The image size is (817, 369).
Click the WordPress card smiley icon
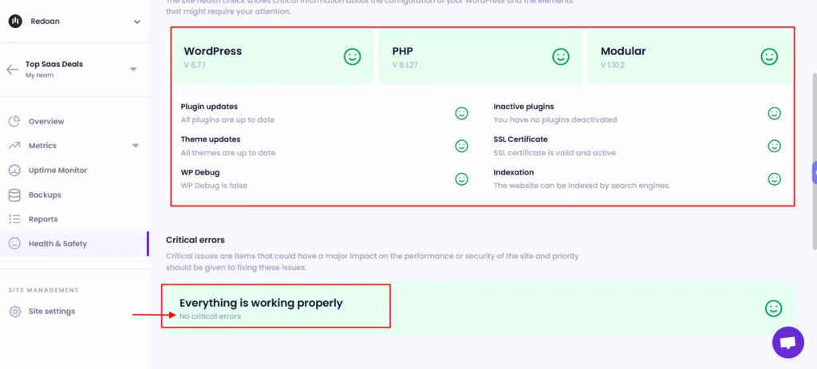pos(352,57)
